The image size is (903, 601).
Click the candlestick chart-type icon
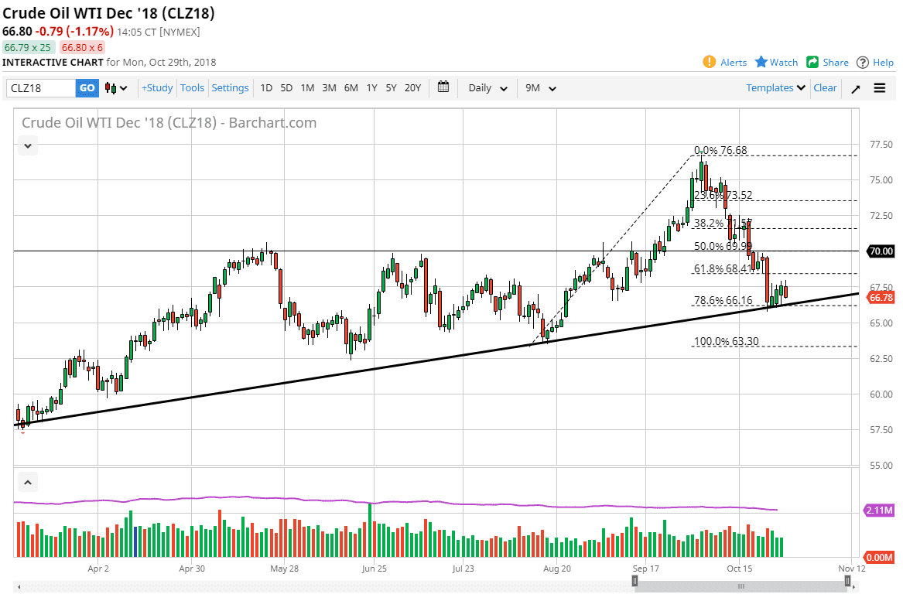109,88
